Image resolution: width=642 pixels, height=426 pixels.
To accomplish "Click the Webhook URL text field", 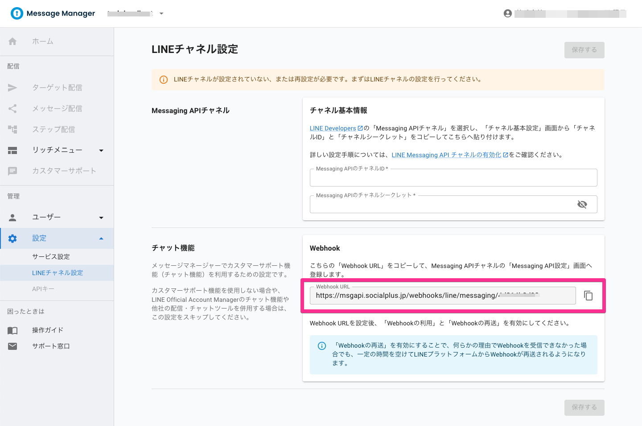I will point(443,296).
